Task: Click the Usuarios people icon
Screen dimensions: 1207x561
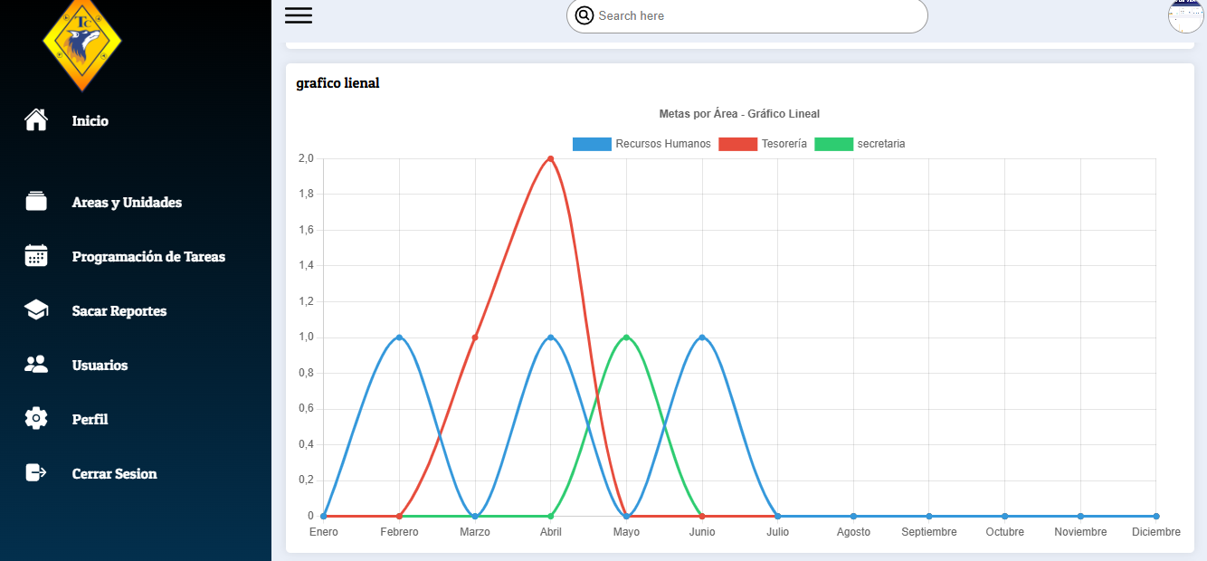Action: pyautogui.click(x=36, y=365)
